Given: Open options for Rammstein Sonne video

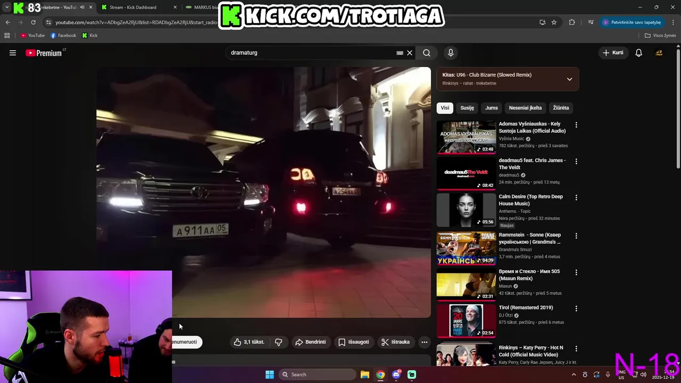Looking at the screenshot, I should point(576,236).
